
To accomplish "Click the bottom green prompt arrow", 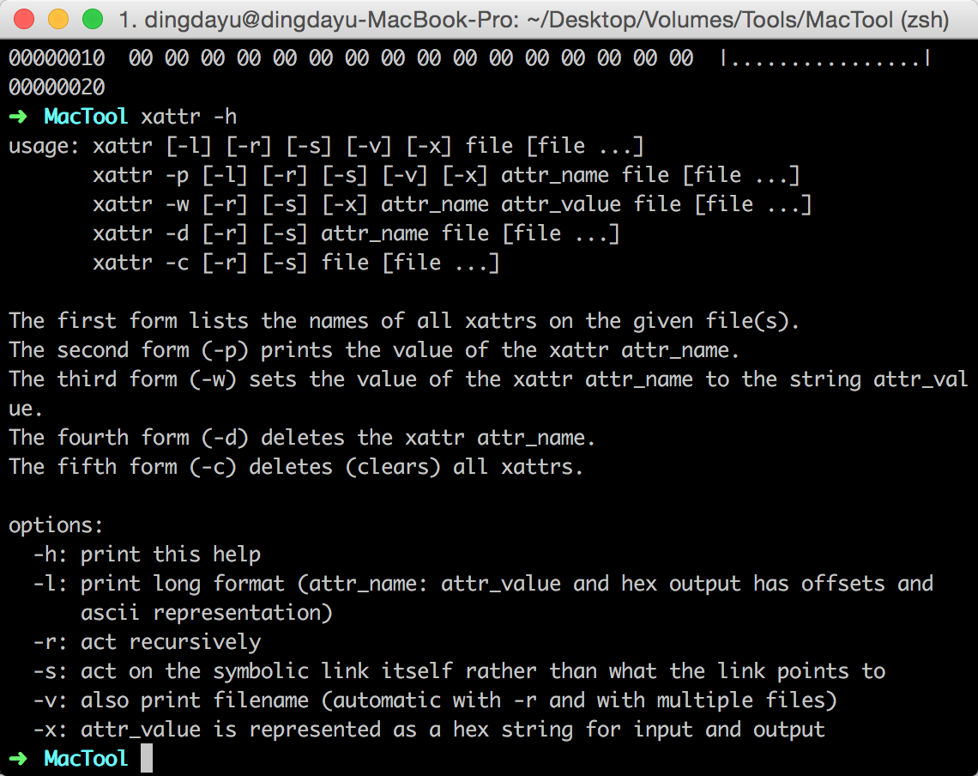I will pyautogui.click(x=18, y=759).
